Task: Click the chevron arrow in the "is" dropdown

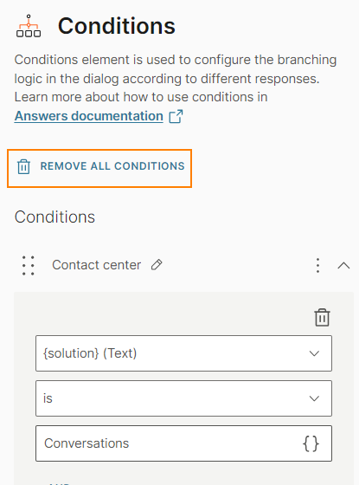Action: (314, 398)
